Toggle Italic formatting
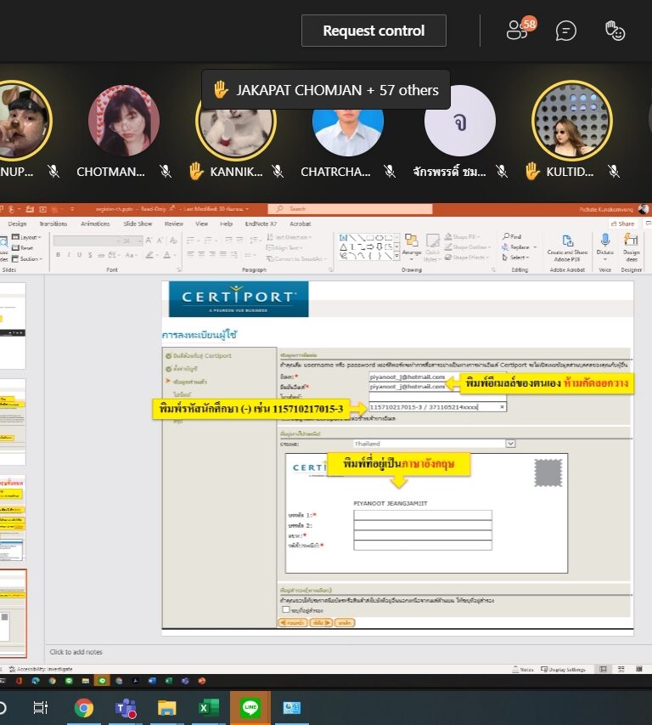The image size is (652, 725). [69, 255]
